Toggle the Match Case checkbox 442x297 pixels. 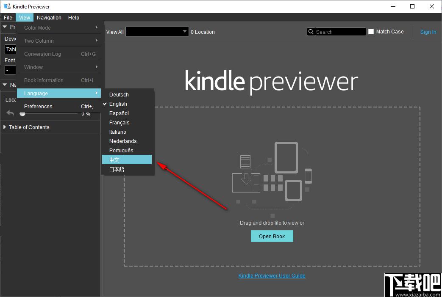[371, 32]
